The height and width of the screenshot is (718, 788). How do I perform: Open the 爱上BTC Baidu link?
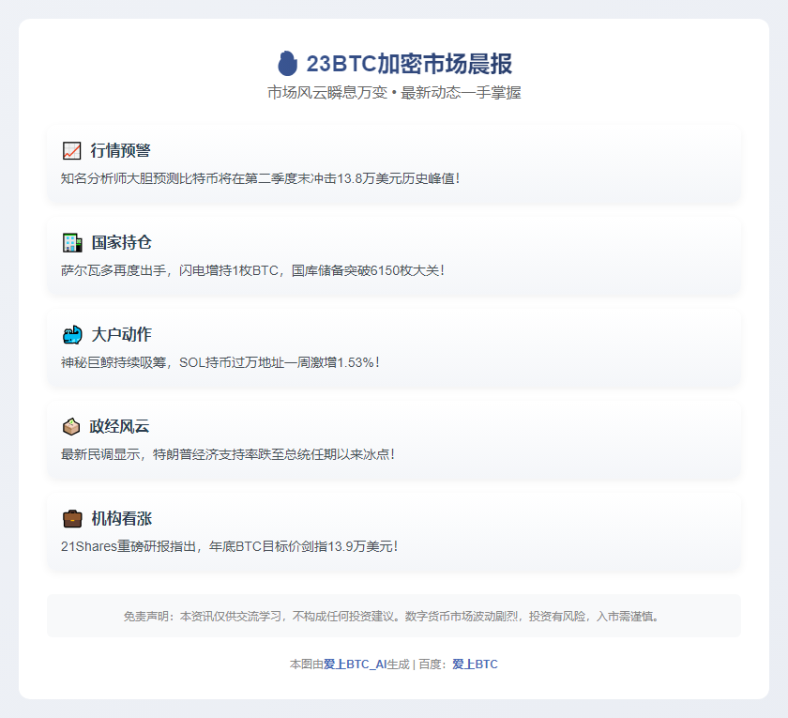tap(475, 665)
